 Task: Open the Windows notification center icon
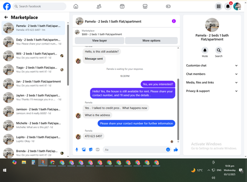pyautogui.click(x=241, y=170)
